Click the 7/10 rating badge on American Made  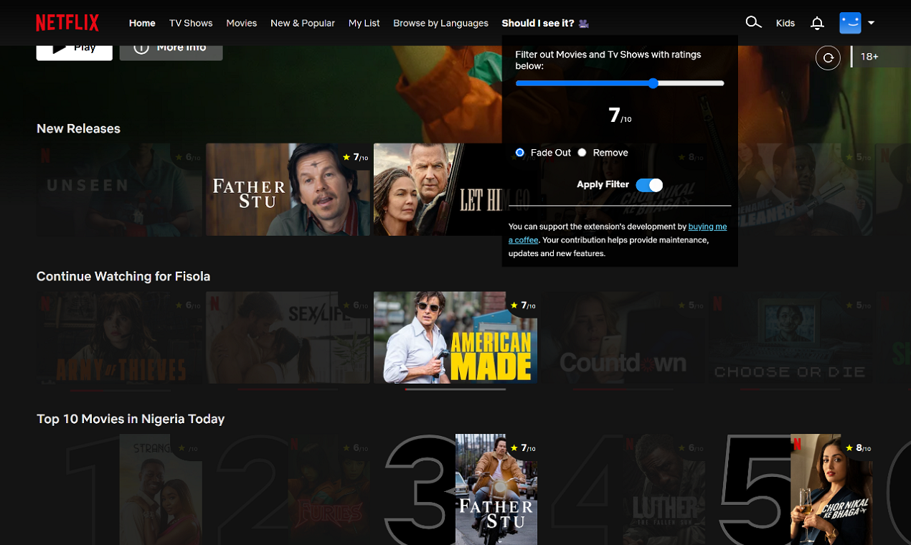(x=523, y=305)
